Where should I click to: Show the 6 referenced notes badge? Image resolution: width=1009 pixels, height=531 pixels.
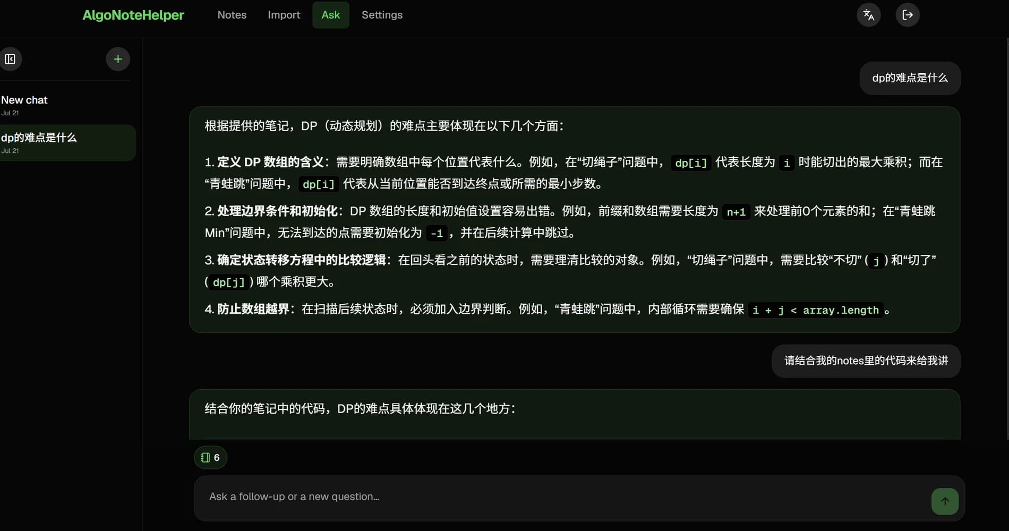click(211, 457)
